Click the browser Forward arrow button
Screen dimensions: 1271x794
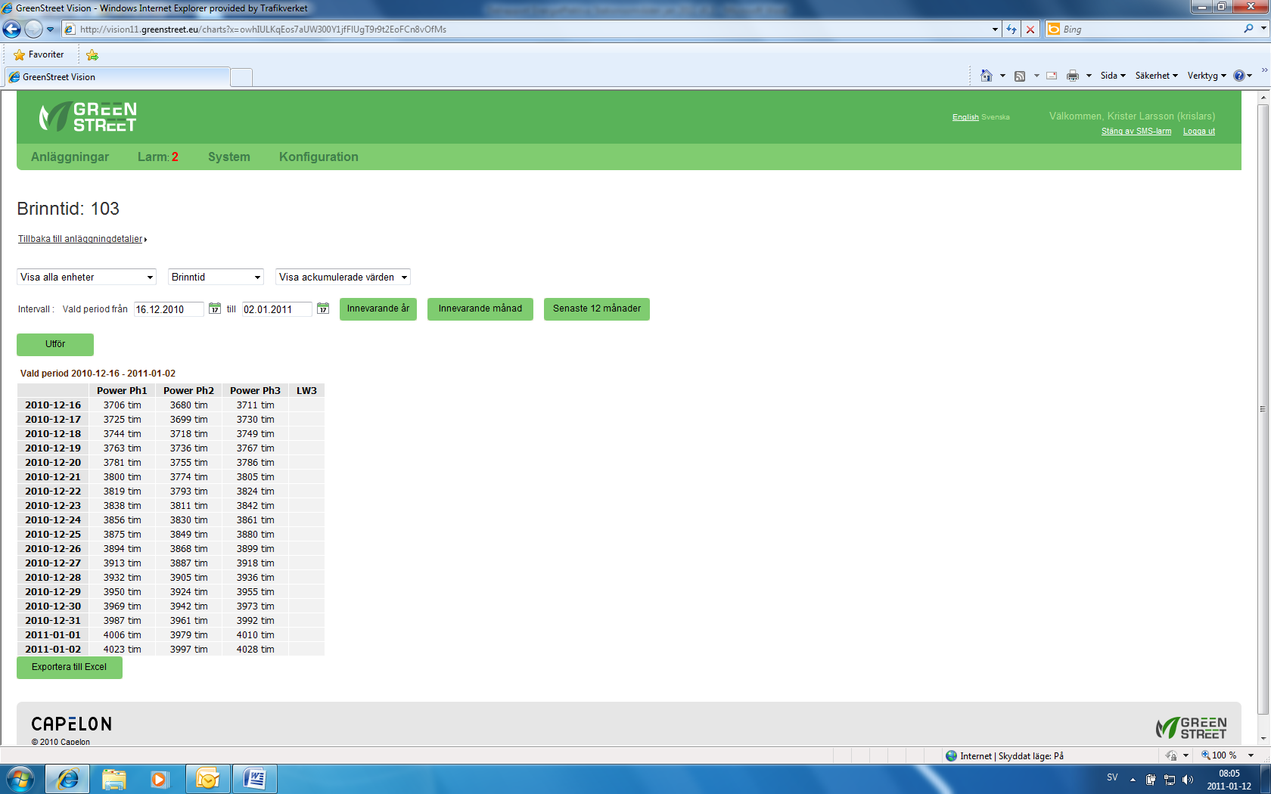[x=33, y=29]
